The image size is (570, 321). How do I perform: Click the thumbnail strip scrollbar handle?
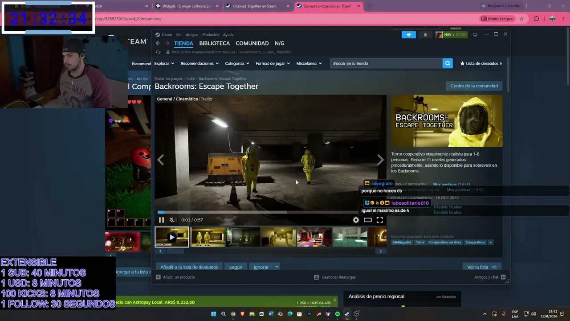pyautogui.click(x=175, y=251)
